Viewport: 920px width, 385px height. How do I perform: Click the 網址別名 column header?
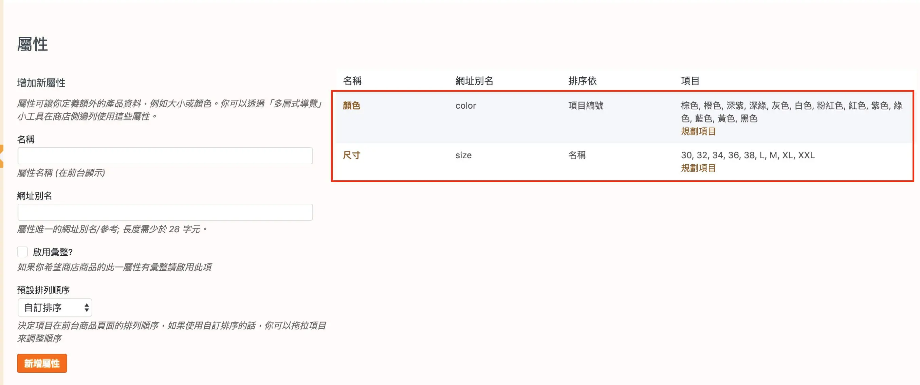[x=474, y=81]
